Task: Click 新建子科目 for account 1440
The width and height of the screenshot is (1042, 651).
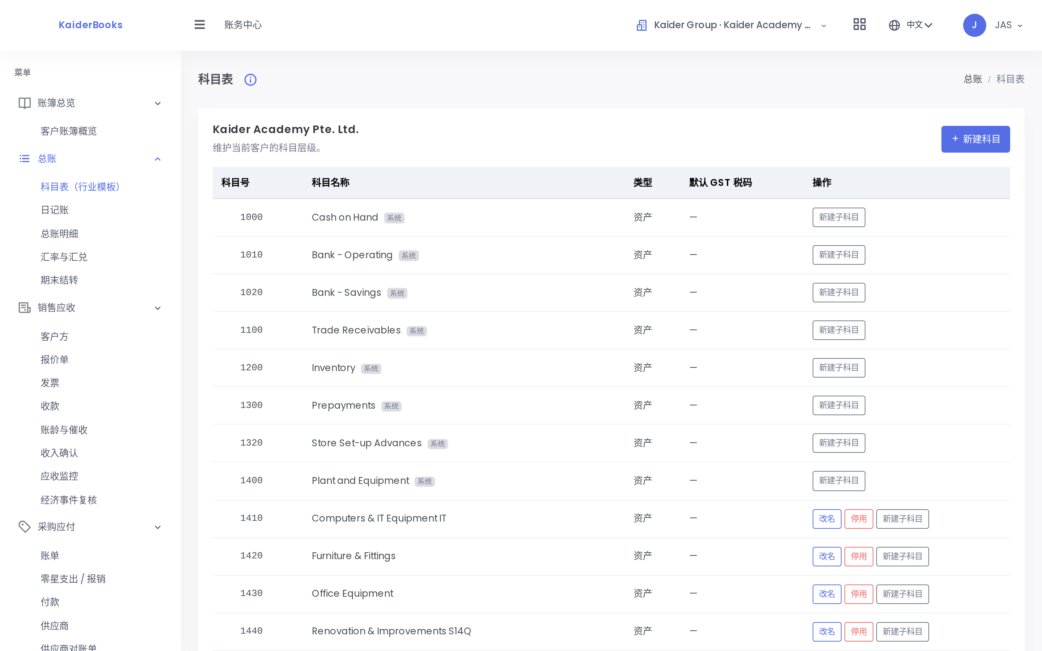Action: (902, 631)
